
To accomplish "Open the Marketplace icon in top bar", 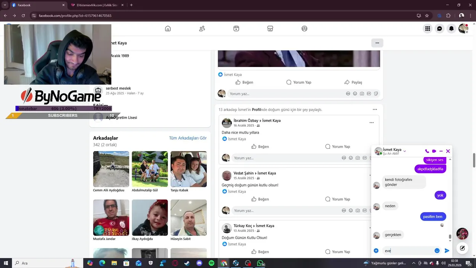I will [270, 29].
